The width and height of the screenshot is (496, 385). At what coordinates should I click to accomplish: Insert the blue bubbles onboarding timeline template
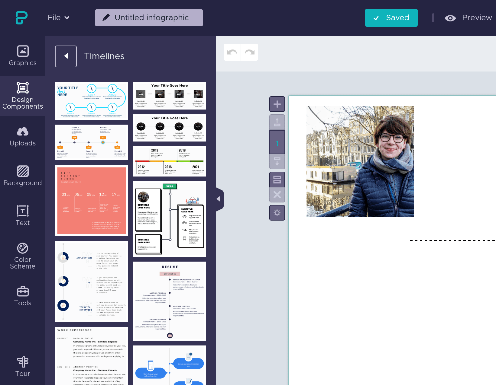[170, 365]
